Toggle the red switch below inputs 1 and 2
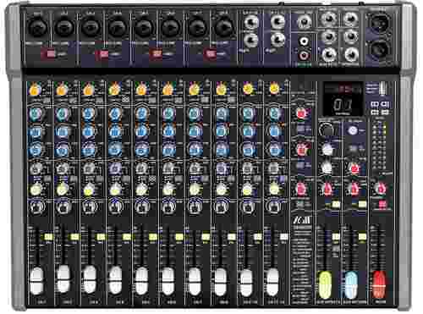 click(48, 54)
